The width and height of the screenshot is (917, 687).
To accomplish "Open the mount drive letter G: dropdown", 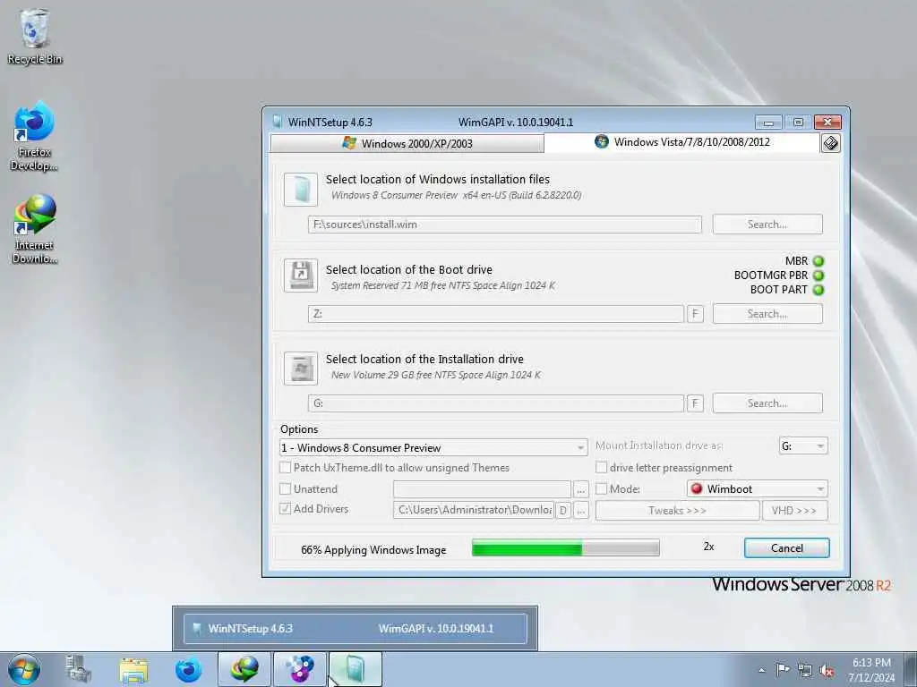I will click(x=803, y=445).
